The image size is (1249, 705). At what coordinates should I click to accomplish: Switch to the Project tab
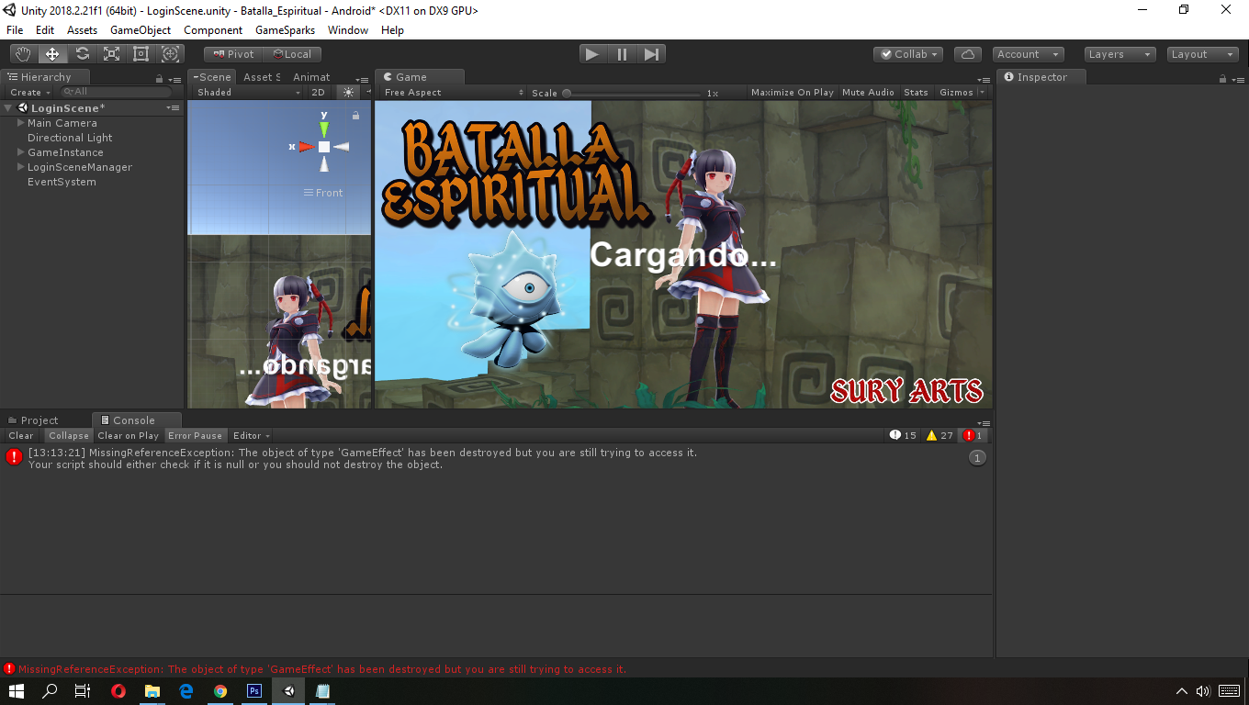click(41, 420)
